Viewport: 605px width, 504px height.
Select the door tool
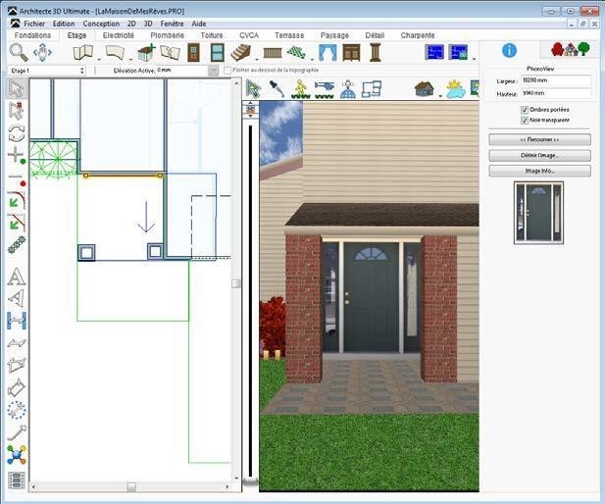[193, 52]
